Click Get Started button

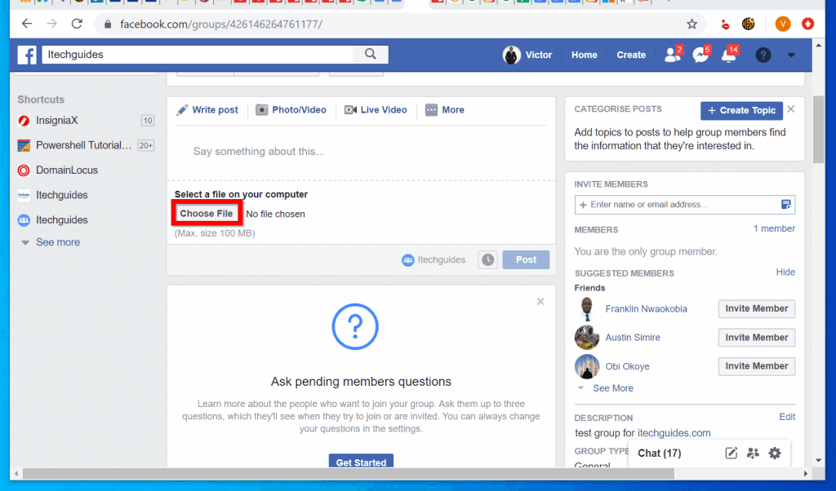[361, 461]
